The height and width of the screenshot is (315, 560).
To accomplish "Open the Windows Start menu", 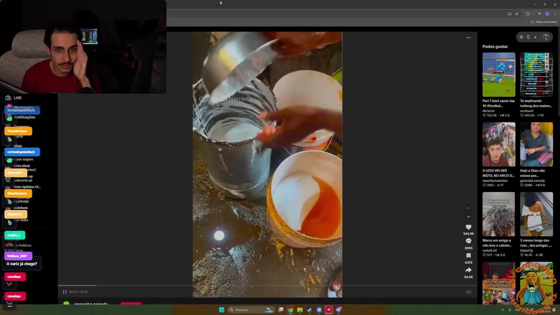I will 221,310.
